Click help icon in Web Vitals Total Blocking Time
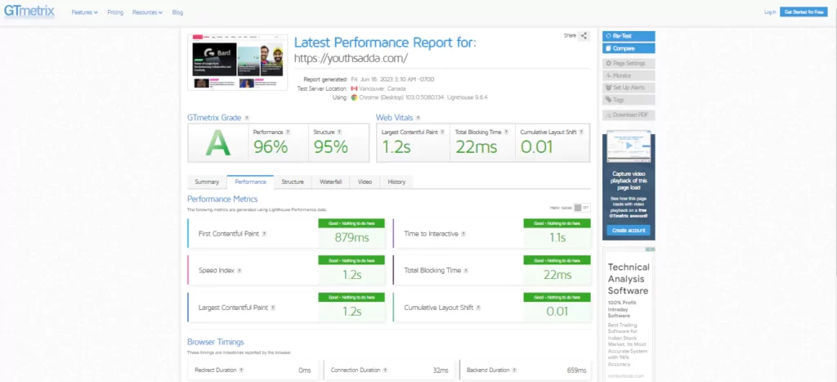The height and width of the screenshot is (382, 837). point(506,132)
